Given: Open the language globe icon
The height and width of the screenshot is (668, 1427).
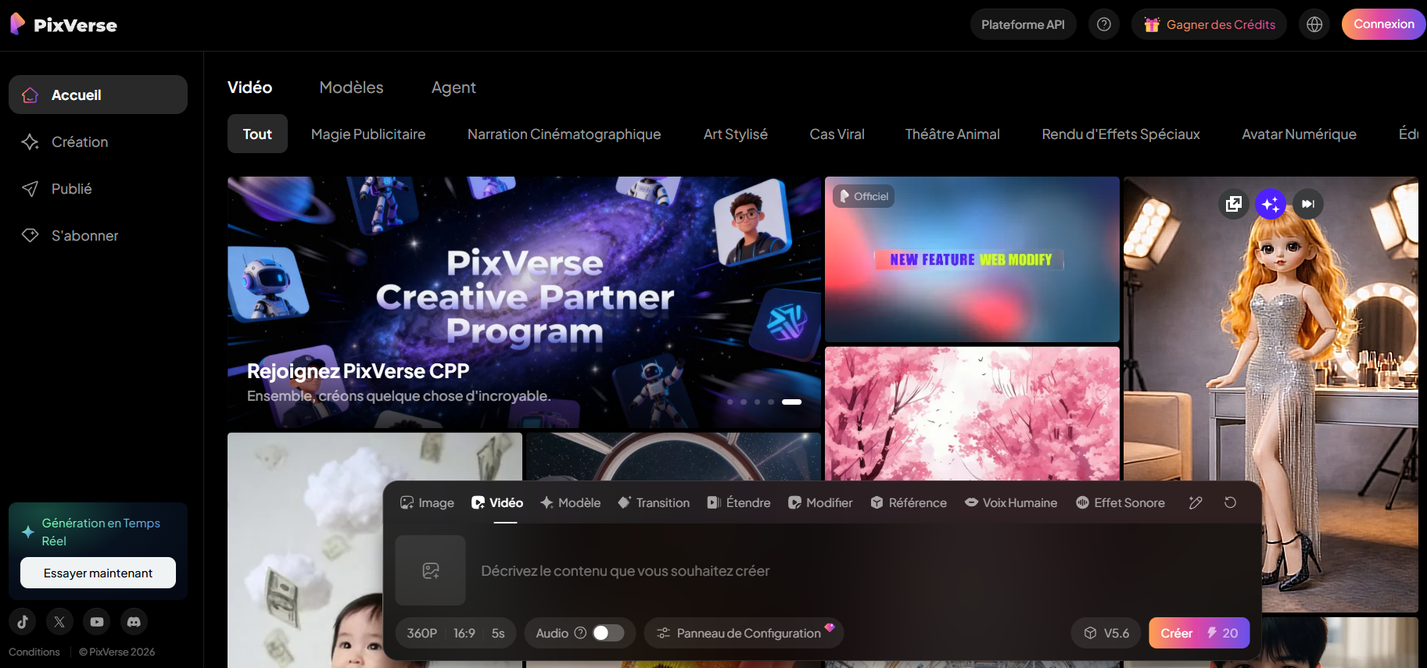Looking at the screenshot, I should click(1314, 24).
